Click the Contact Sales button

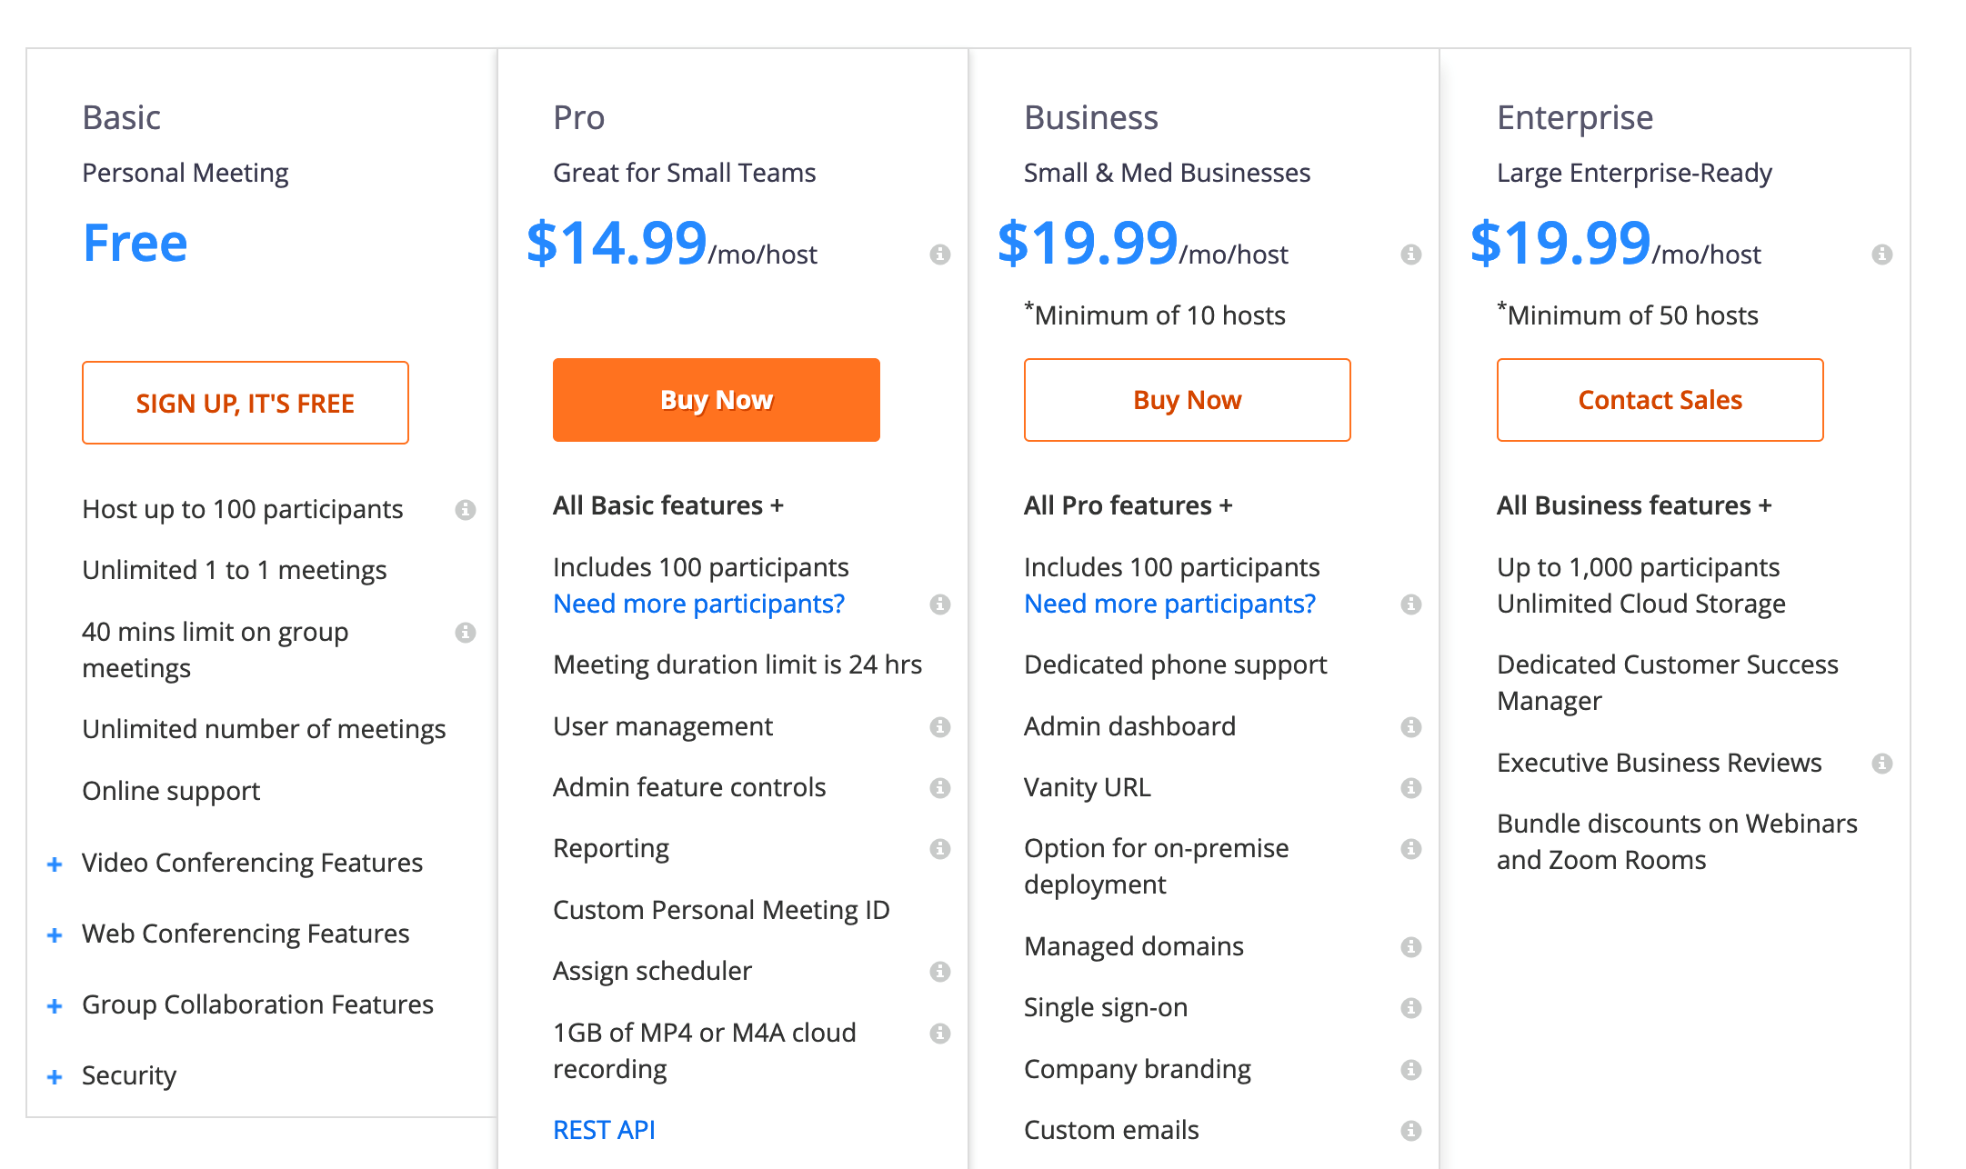click(x=1660, y=400)
